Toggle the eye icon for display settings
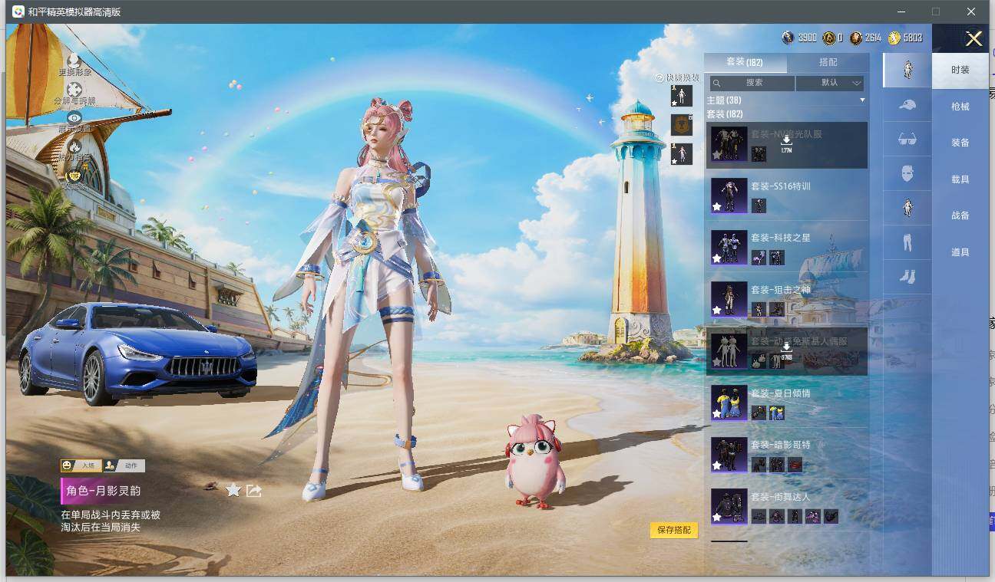The height and width of the screenshot is (582, 995). pyautogui.click(x=74, y=118)
